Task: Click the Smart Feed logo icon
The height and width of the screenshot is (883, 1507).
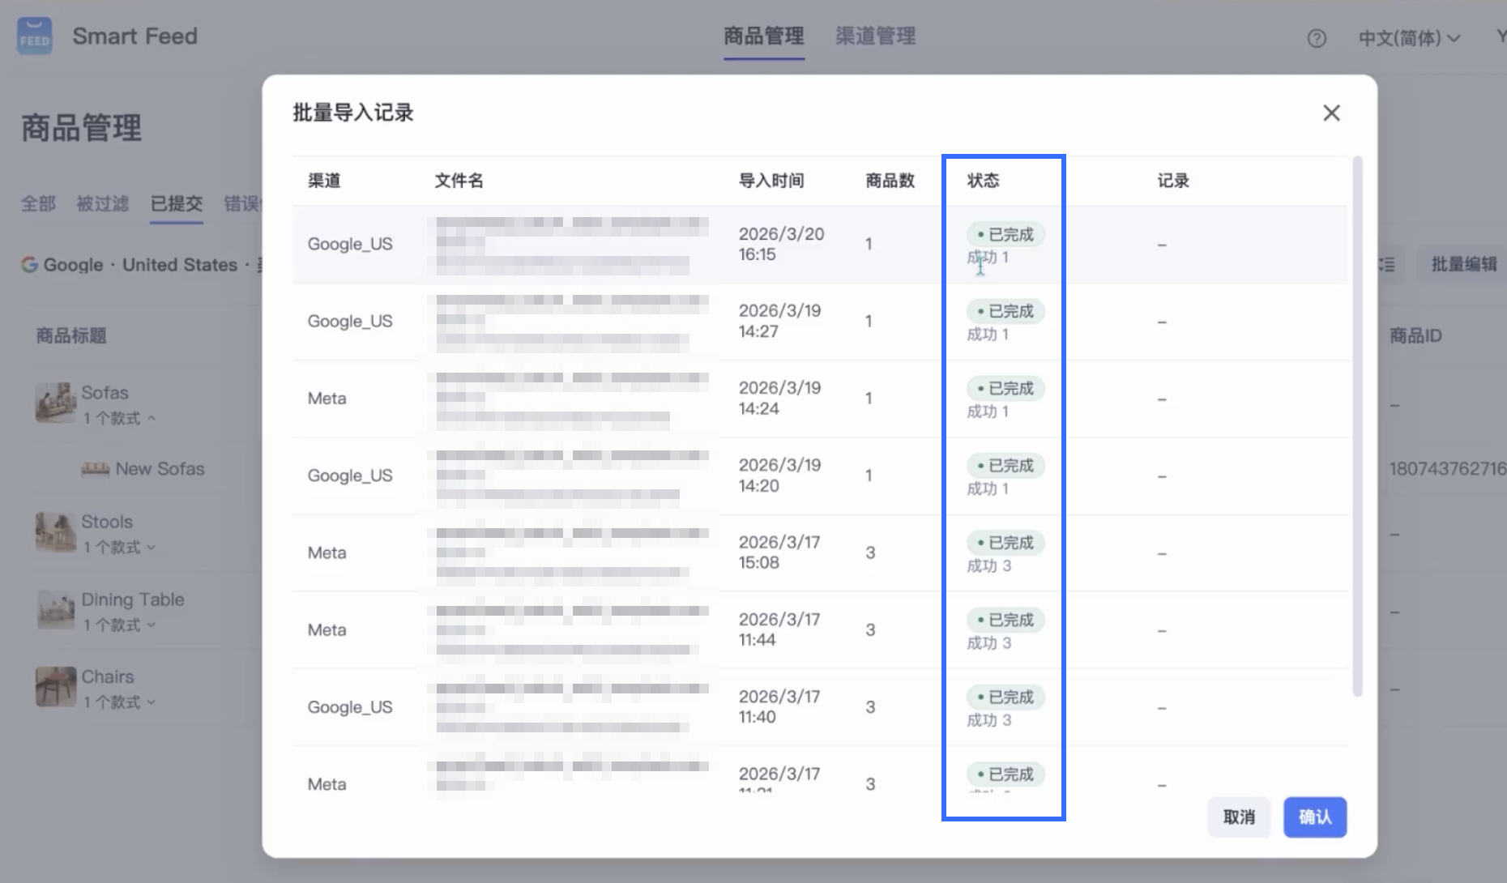Action: (x=35, y=36)
